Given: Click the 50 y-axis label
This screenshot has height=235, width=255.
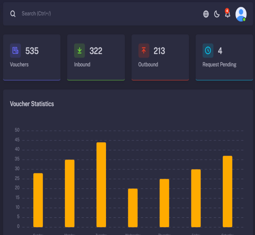Looking at the screenshot, I should pyautogui.click(x=17, y=130).
